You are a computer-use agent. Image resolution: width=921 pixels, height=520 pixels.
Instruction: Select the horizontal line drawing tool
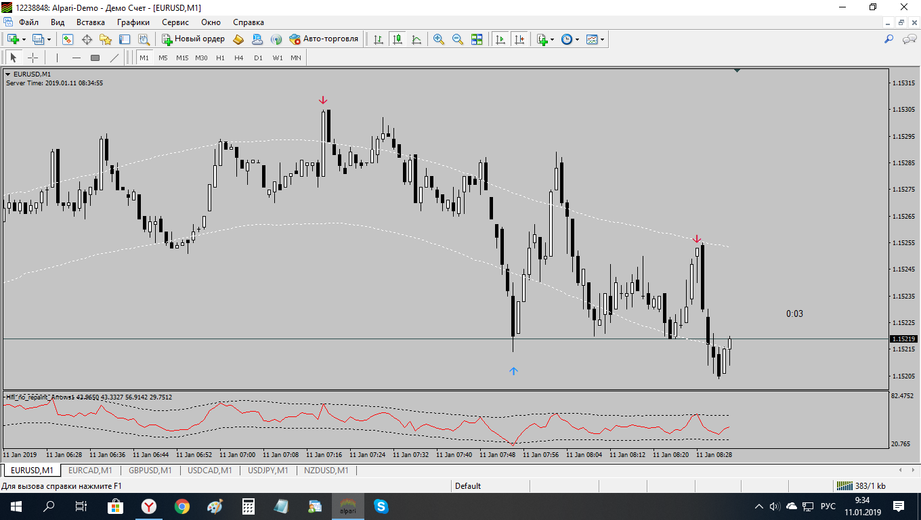pos(77,58)
